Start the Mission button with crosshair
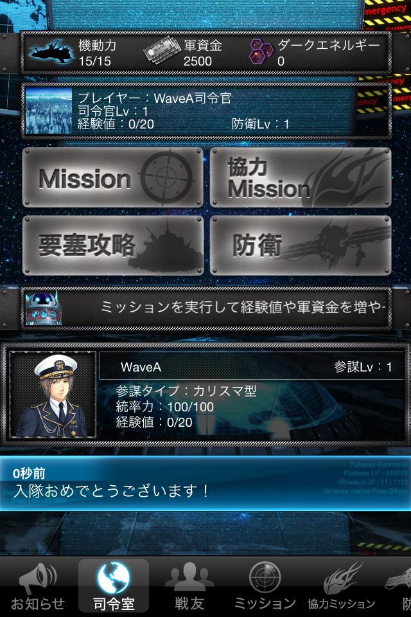The image size is (411, 617). tap(113, 178)
